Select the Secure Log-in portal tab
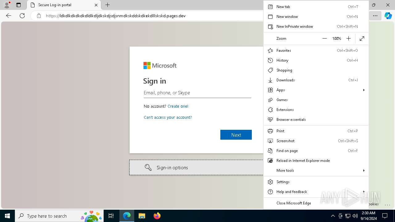The height and width of the screenshot is (222, 395). (x=64, y=5)
